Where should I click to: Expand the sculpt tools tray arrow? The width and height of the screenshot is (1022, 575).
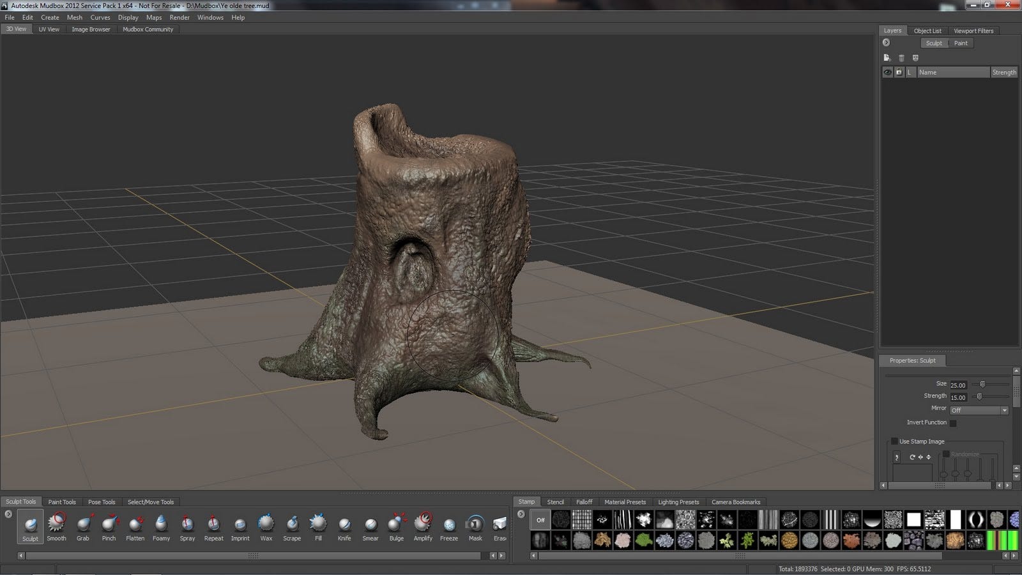[x=8, y=514]
